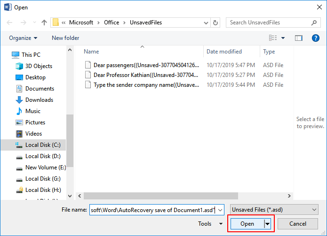327x236 pixels.
Task: Click the File name input field
Action: coord(153,210)
